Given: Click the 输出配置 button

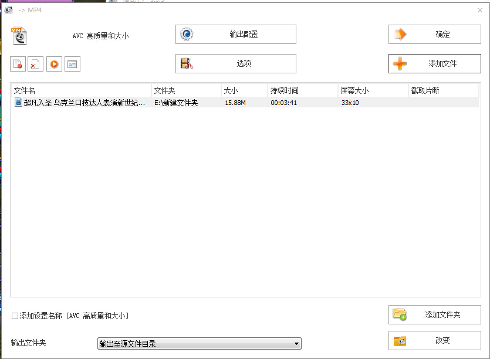Looking at the screenshot, I should 235,34.
